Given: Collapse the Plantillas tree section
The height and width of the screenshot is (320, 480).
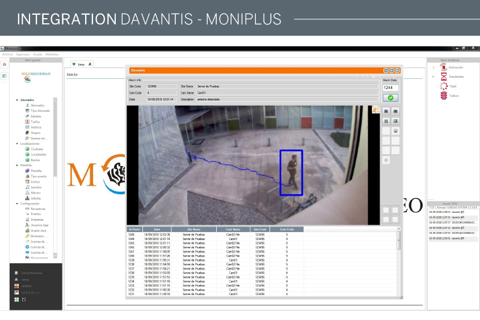Looking at the screenshot, I should click(17, 165).
